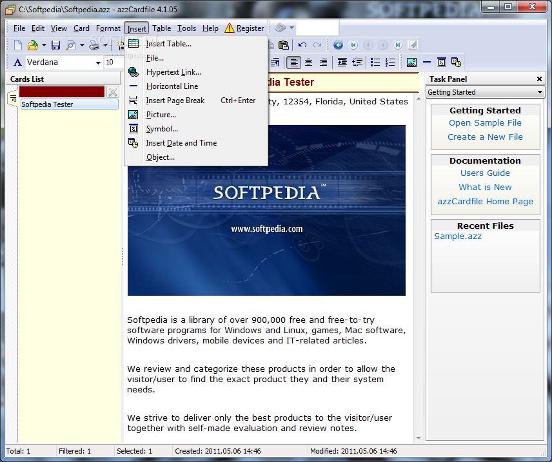This screenshot has width=552, height=462.
Task: Choose Hypertext Link from Insert menu
Action: click(x=196, y=72)
